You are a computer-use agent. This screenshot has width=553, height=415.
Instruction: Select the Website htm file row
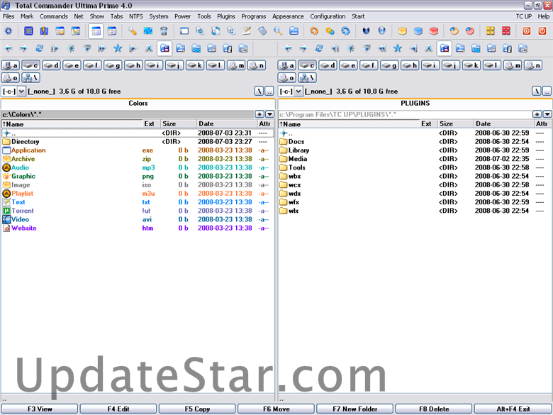tap(137, 228)
